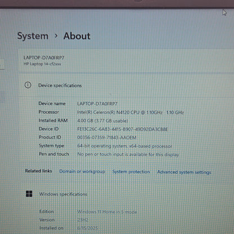Click the Pen and touch label
234x234 pixels.
coord(54,154)
